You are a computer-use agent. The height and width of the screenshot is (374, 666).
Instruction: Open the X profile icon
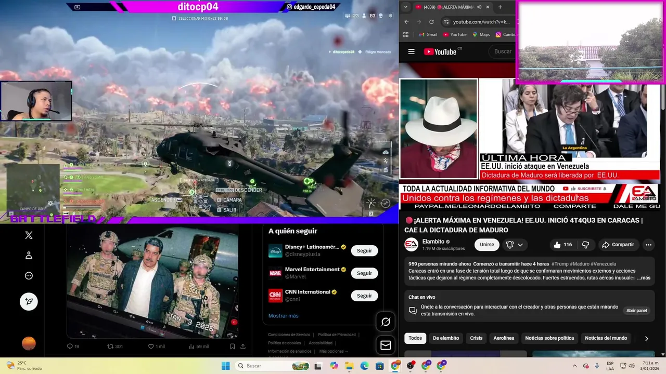coord(29,255)
